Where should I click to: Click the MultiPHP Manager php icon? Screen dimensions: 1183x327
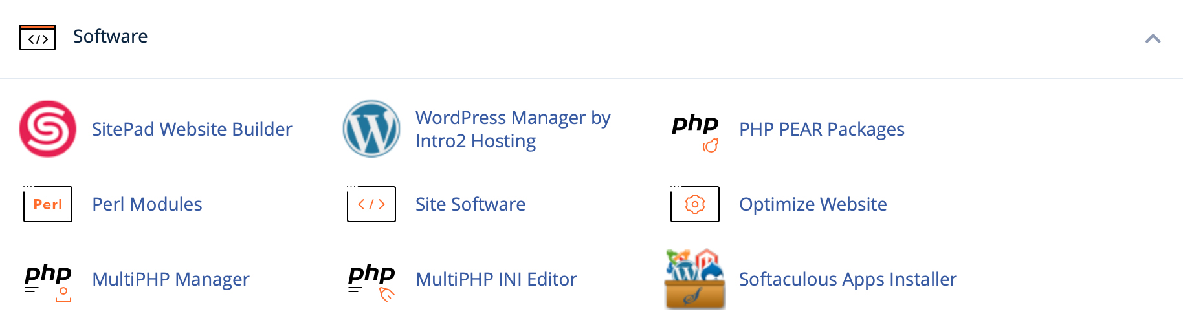[x=48, y=280]
